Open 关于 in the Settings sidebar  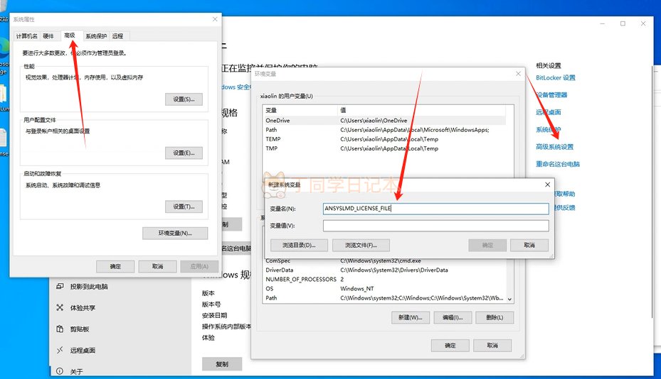pyautogui.click(x=76, y=371)
